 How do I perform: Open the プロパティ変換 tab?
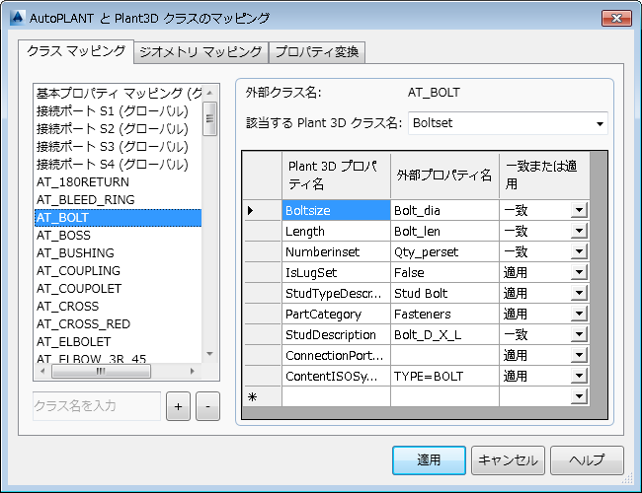[317, 52]
